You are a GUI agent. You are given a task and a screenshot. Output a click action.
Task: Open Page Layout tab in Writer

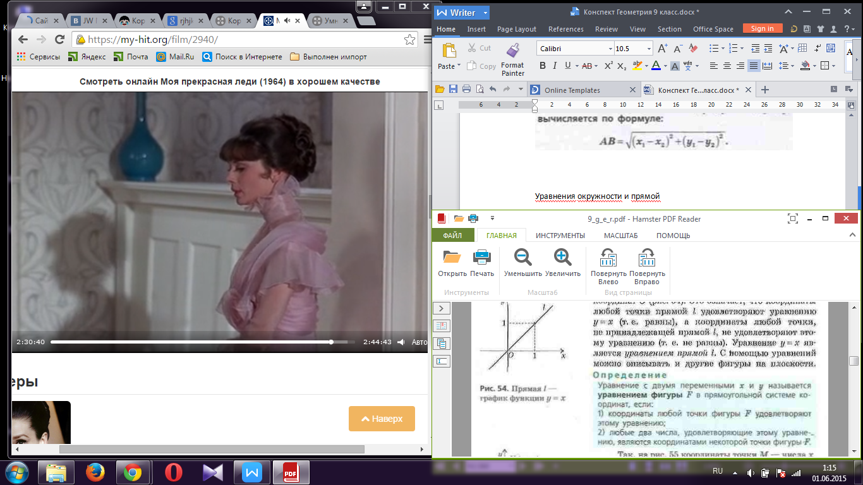pyautogui.click(x=516, y=29)
